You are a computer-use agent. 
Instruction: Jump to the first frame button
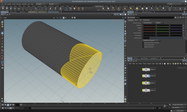click(x=3, y=105)
